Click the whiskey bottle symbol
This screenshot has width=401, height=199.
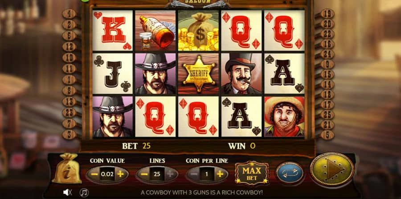[155, 30]
